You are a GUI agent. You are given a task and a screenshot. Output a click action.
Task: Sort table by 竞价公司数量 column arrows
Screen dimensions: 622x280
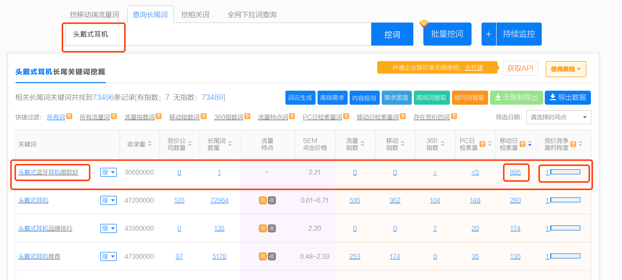[x=190, y=144]
